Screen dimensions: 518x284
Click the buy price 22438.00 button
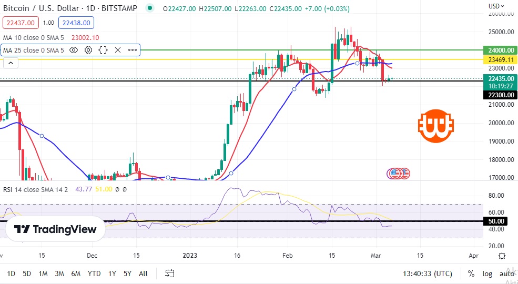pyautogui.click(x=76, y=23)
